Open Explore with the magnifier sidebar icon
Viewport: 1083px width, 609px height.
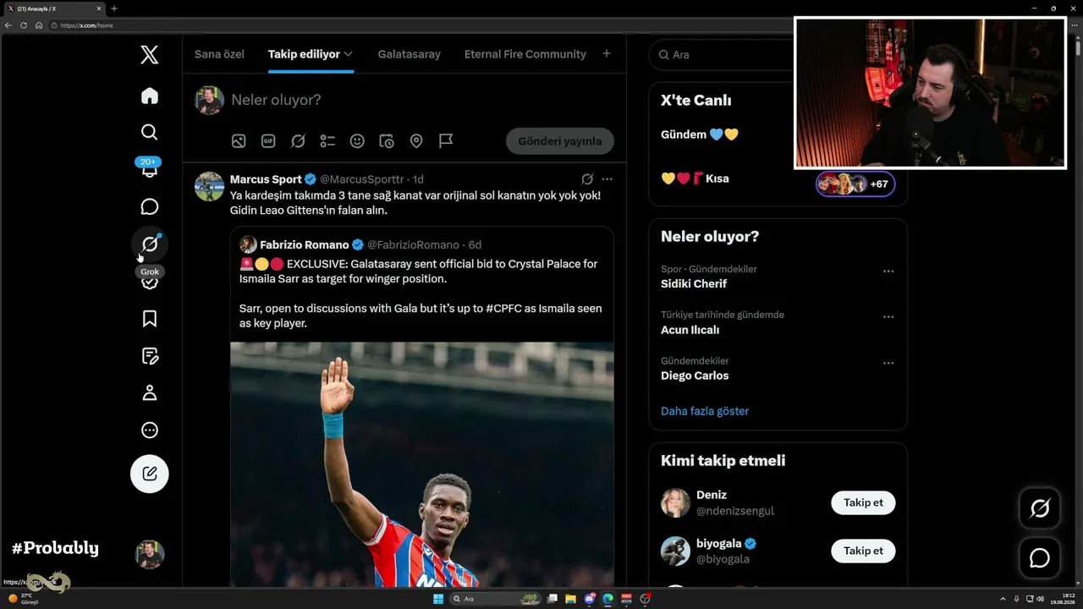(150, 132)
